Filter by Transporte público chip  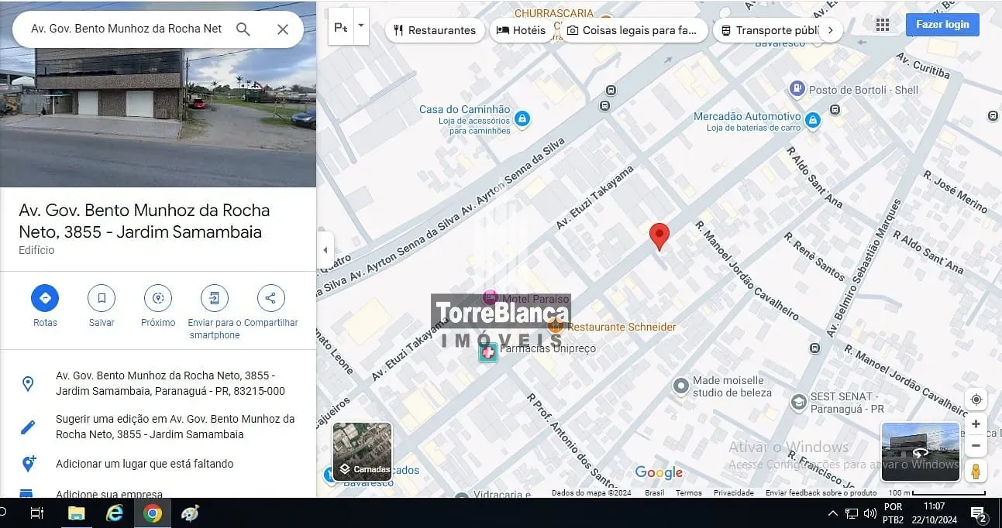[769, 30]
